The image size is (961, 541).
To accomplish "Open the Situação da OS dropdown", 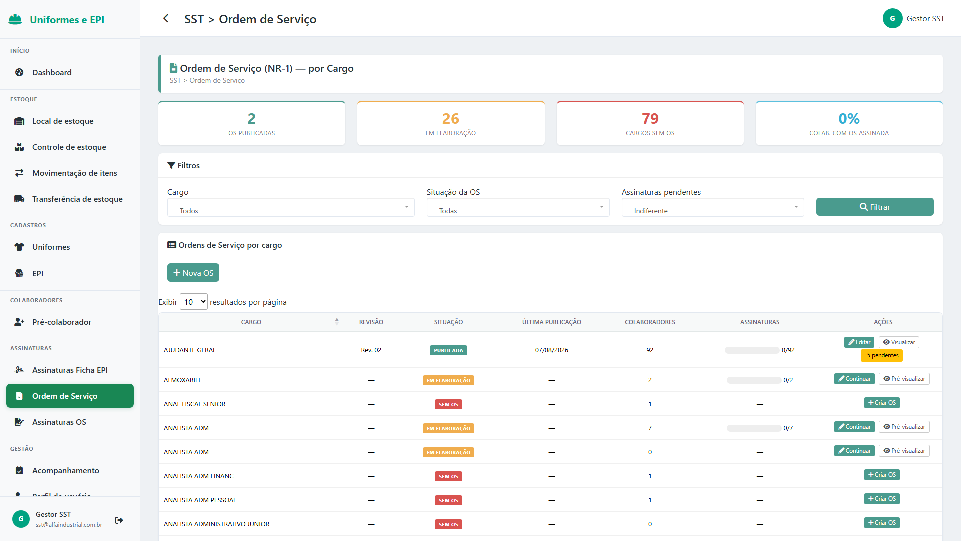I will pyautogui.click(x=518, y=207).
